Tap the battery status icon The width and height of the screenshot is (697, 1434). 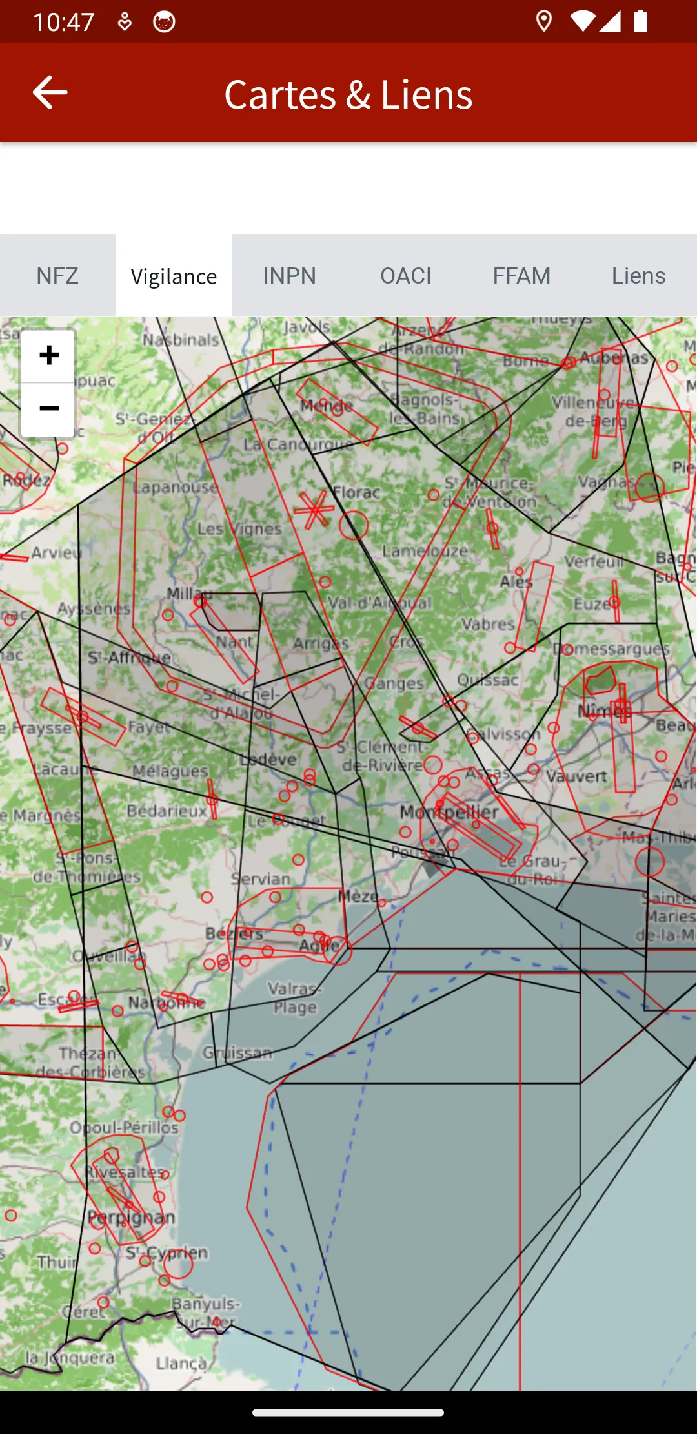click(x=640, y=21)
